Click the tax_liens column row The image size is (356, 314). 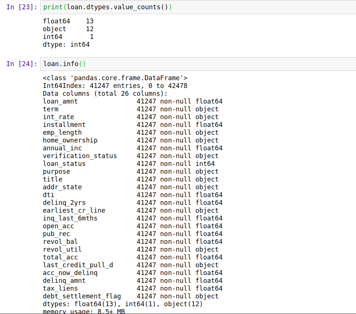[133, 288]
